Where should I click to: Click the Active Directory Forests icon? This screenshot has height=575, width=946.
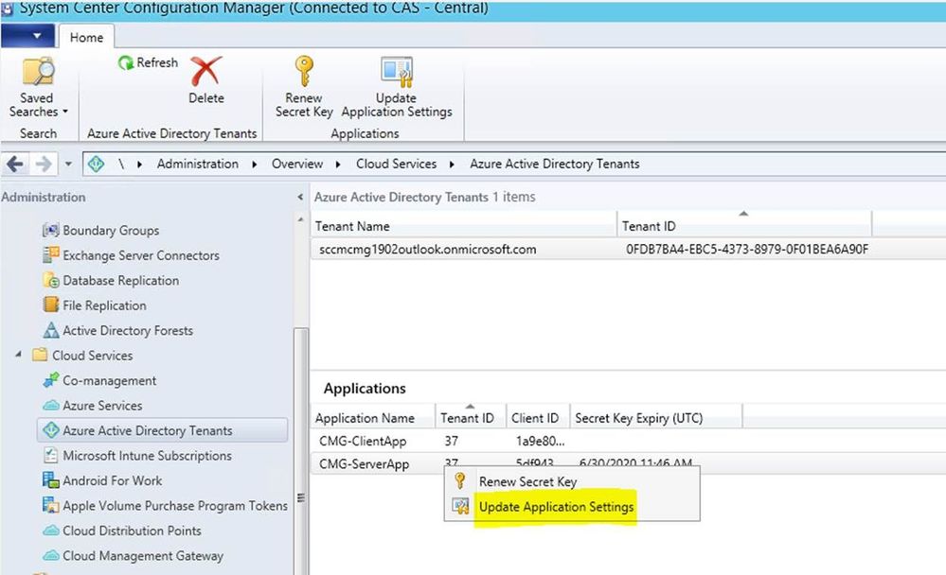pos(51,330)
